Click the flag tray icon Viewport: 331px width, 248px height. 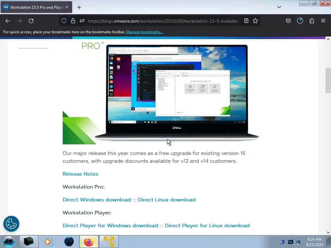(283, 242)
